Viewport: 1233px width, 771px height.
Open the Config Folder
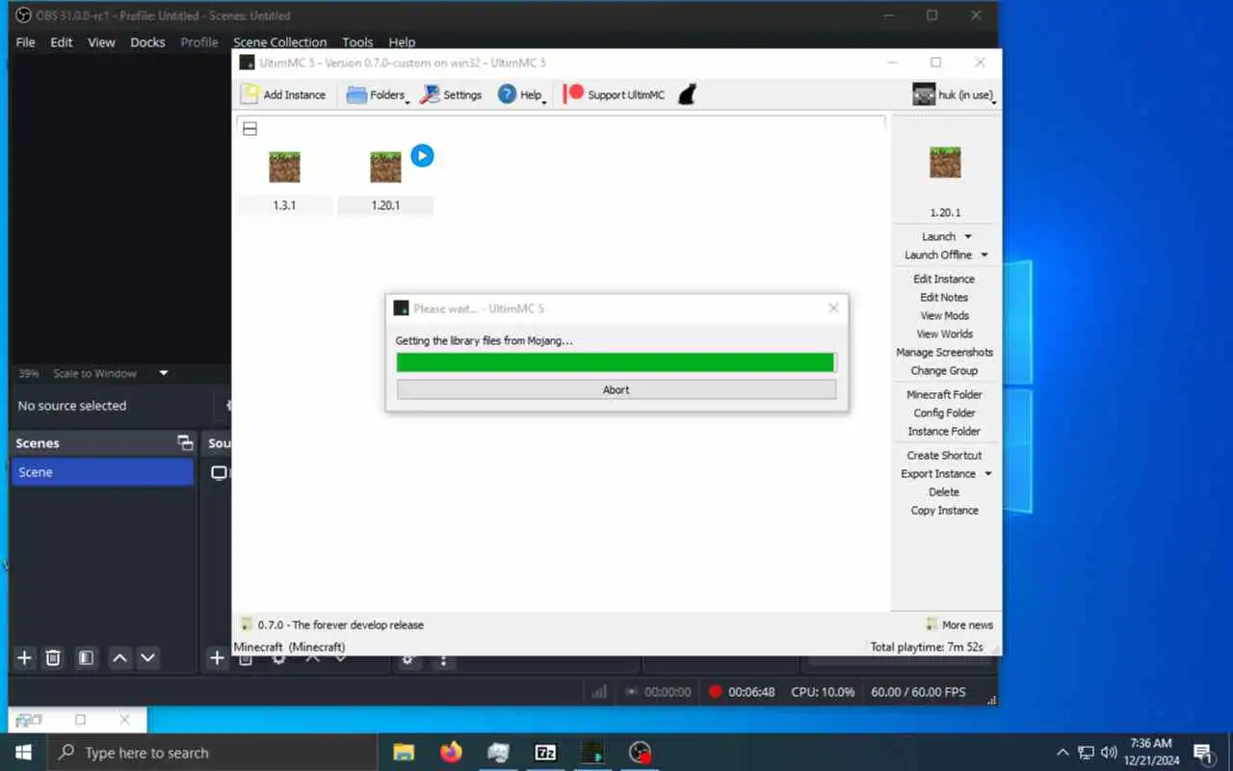point(944,412)
